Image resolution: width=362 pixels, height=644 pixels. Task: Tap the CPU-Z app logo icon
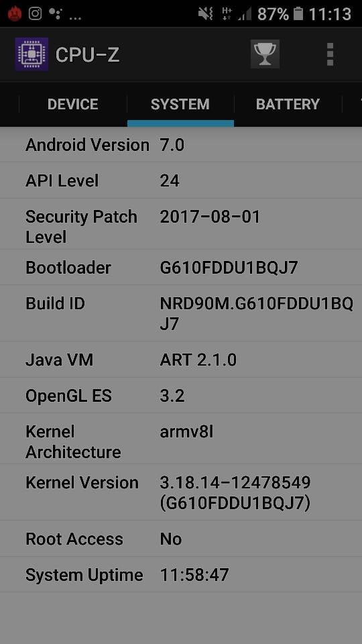pos(32,54)
